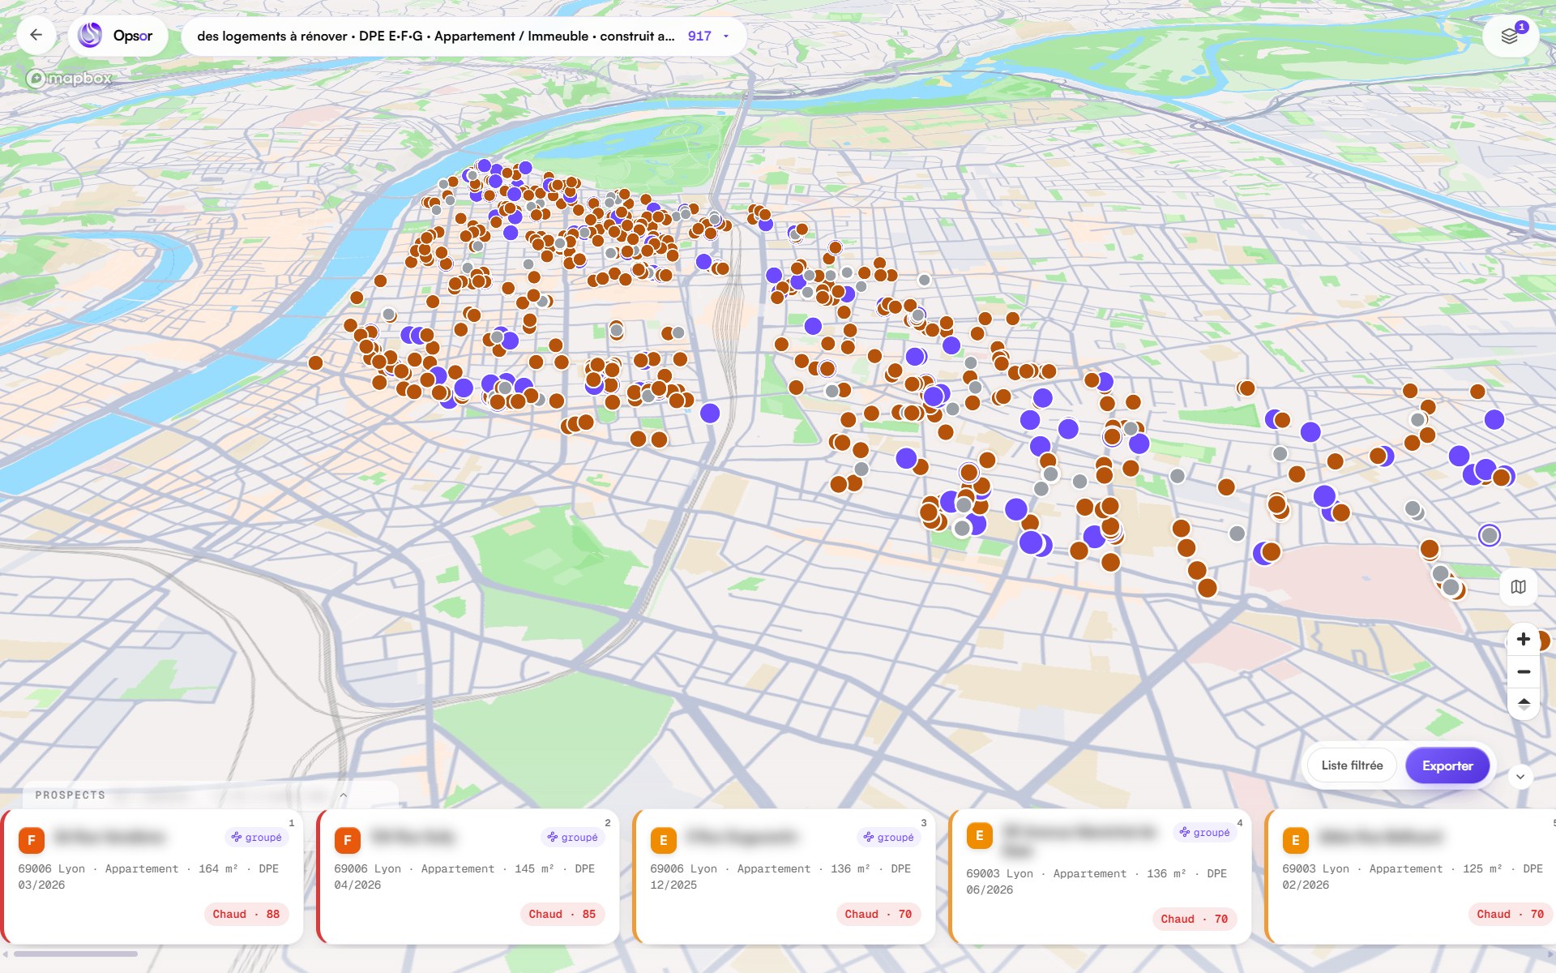Image resolution: width=1556 pixels, height=973 pixels.
Task: Click the groupé tag on prospect card 3
Action: [889, 837]
